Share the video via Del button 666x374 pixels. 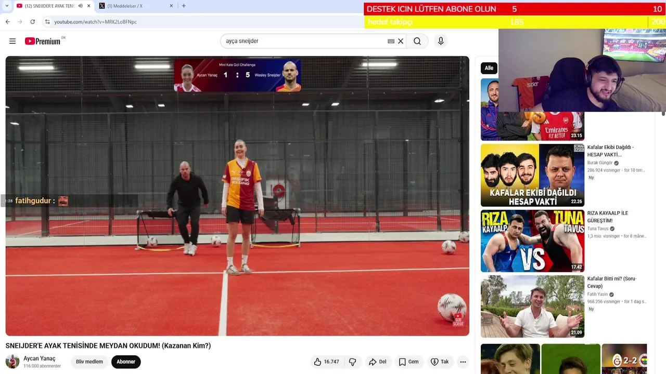click(x=378, y=362)
